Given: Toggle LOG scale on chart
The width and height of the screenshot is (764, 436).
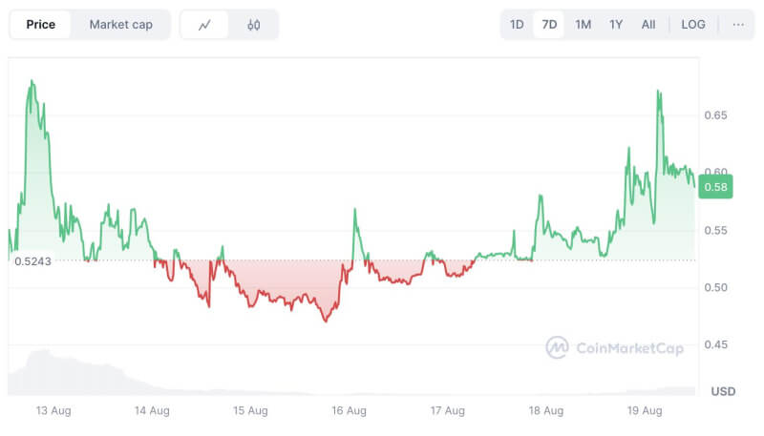Looking at the screenshot, I should [x=693, y=25].
